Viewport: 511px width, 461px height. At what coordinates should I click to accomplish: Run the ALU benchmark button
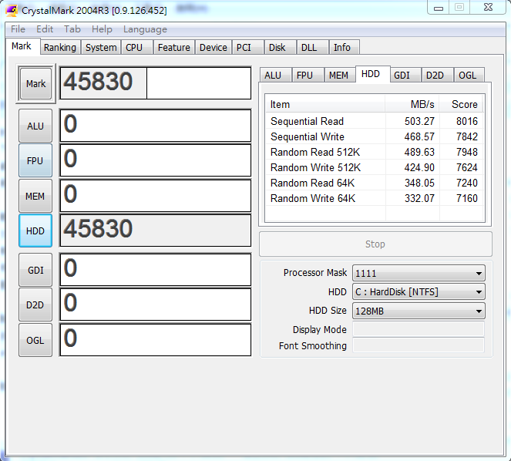click(x=35, y=126)
